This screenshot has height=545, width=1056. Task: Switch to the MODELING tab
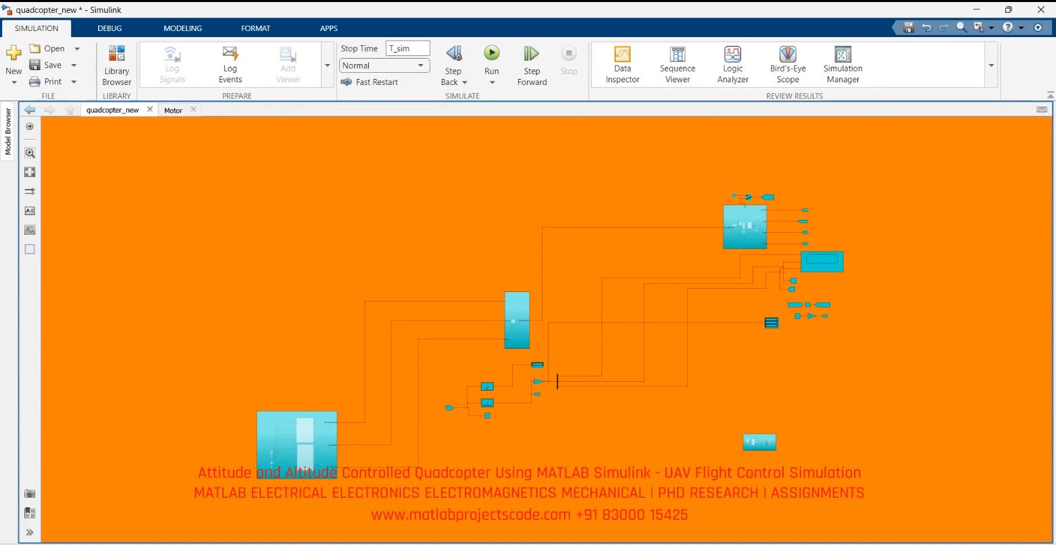coord(182,28)
